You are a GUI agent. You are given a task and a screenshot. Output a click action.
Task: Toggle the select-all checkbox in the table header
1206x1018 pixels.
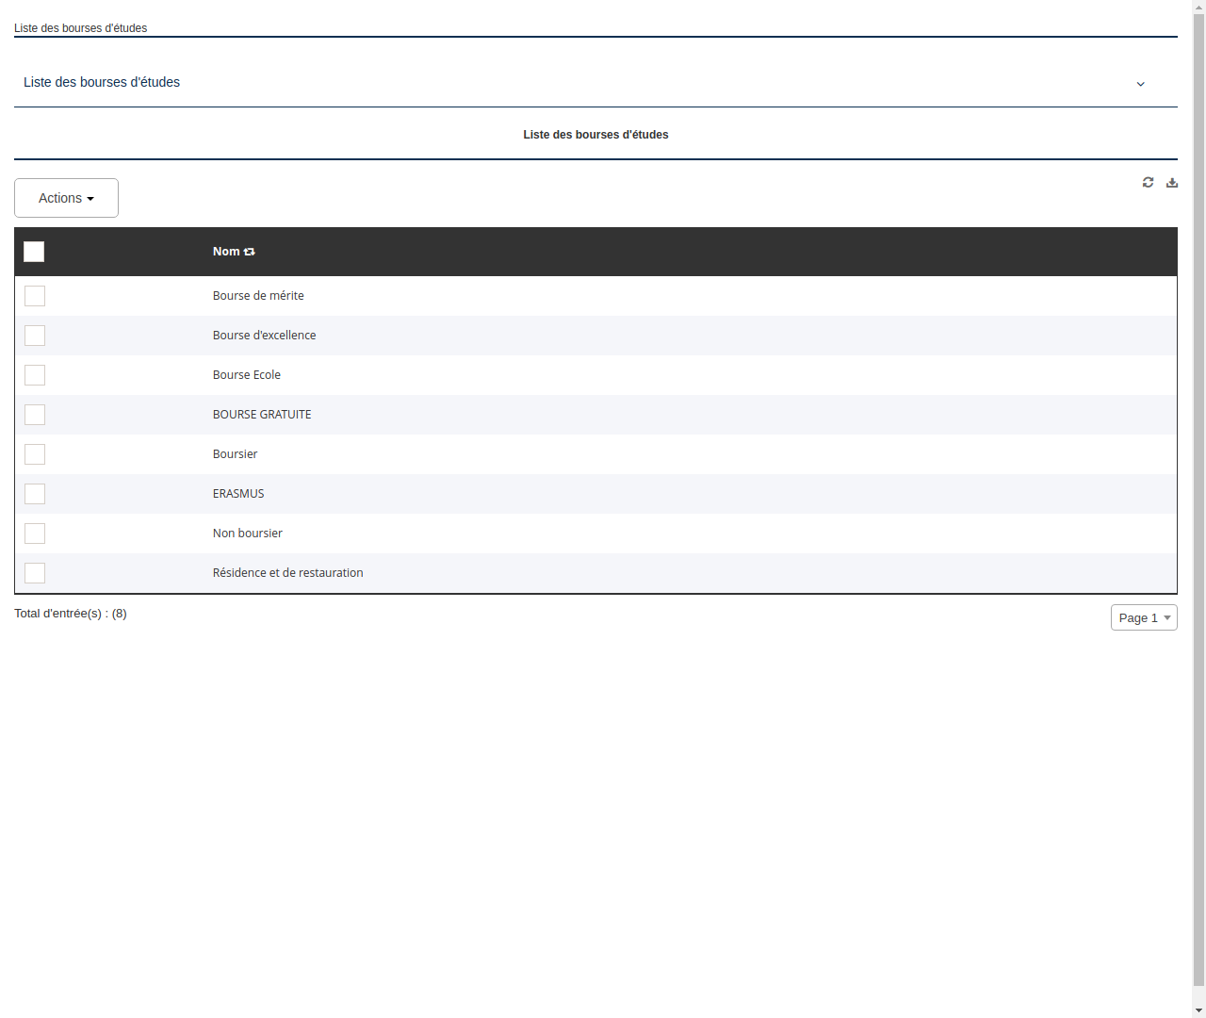(34, 252)
